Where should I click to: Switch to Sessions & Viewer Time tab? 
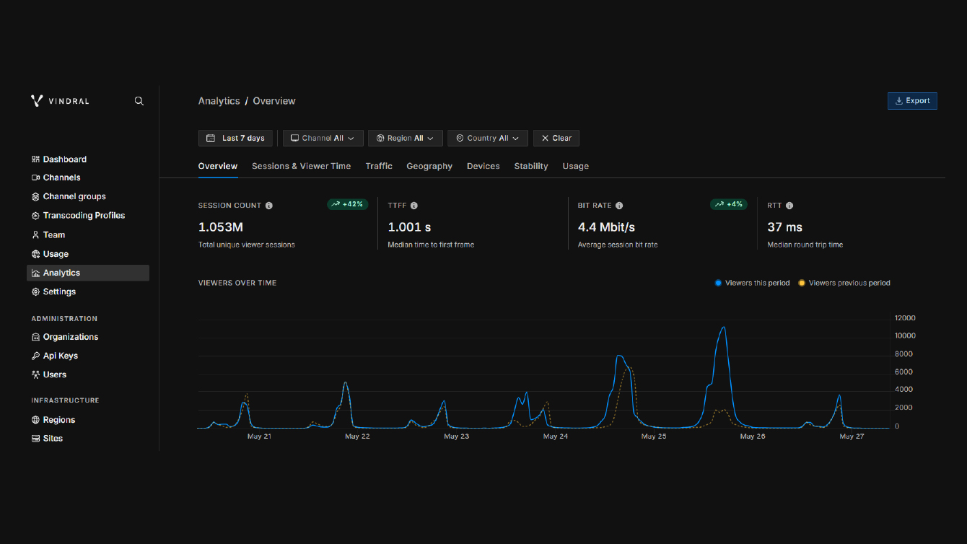point(301,166)
